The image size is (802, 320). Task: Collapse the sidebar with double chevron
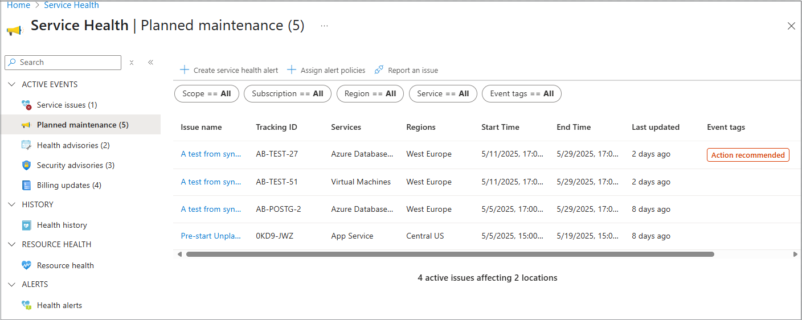151,63
